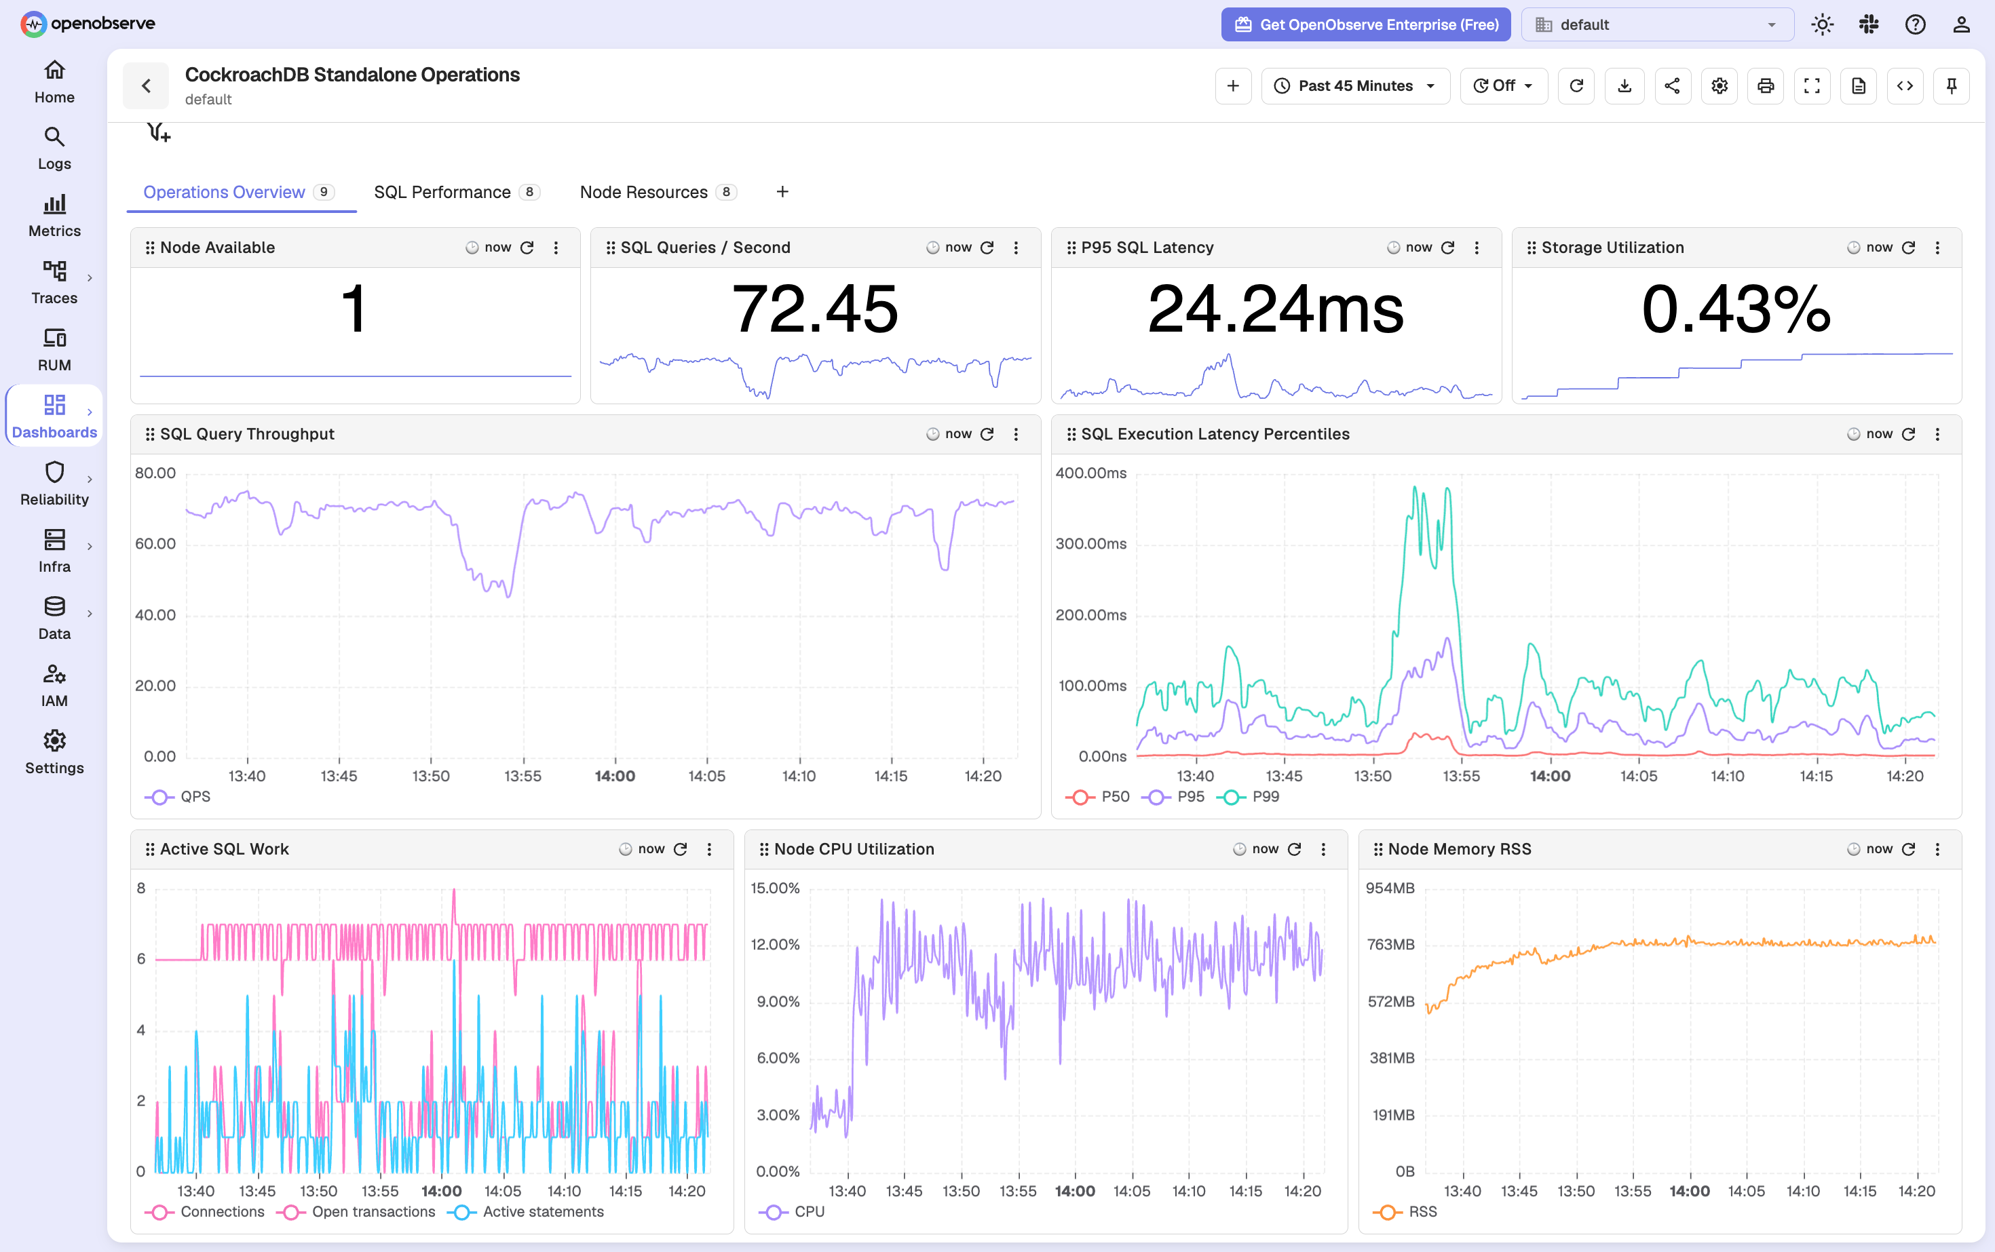Image resolution: width=1995 pixels, height=1252 pixels.
Task: Open Slack community icon
Action: click(x=1868, y=25)
